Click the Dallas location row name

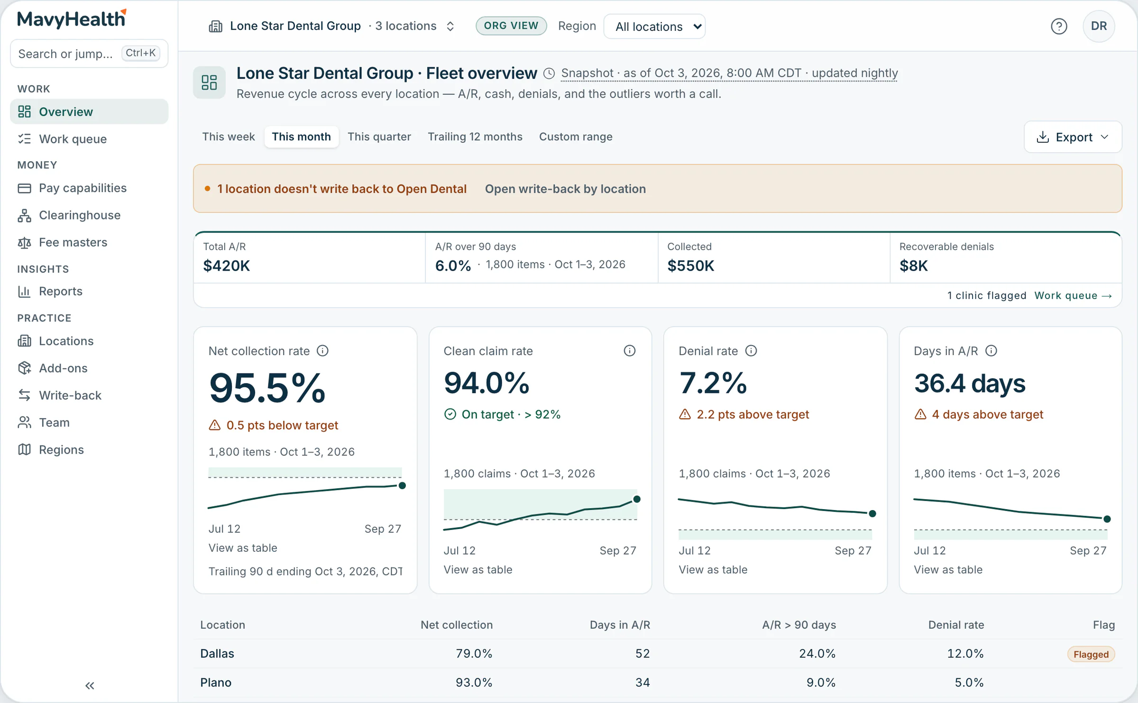click(217, 654)
